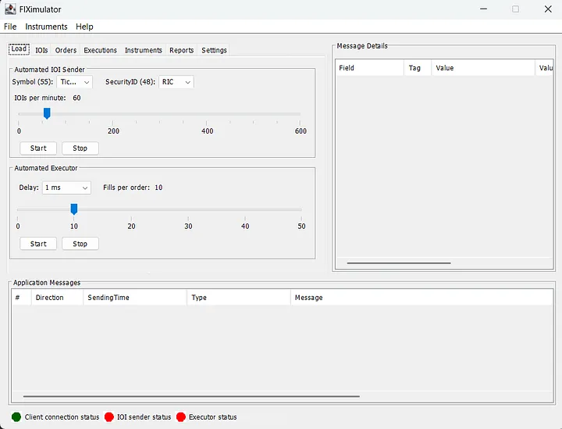This screenshot has height=429, width=562.
Task: Switch to the IOIs tab
Action: (41, 50)
